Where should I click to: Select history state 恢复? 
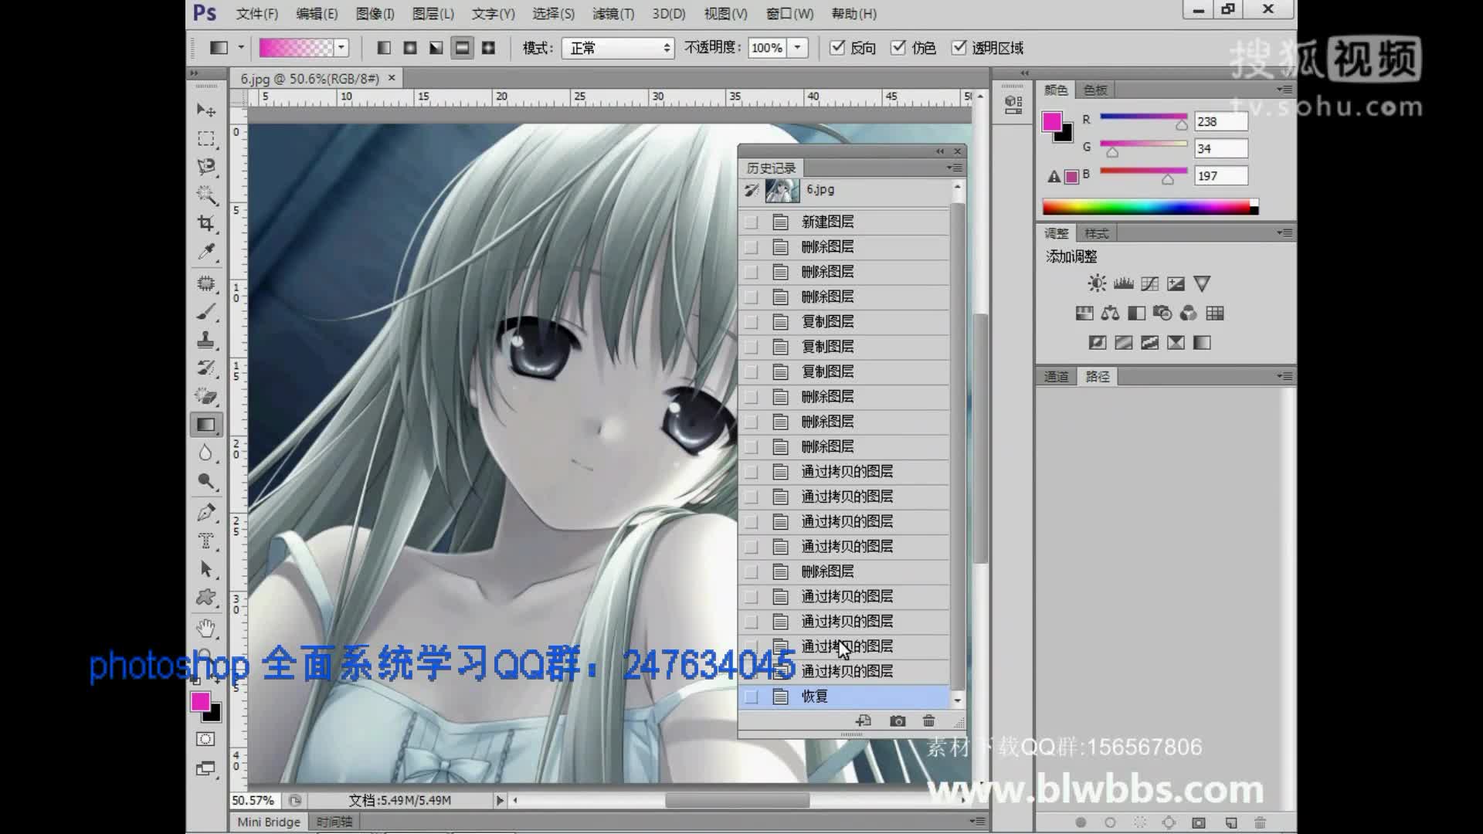click(x=844, y=697)
